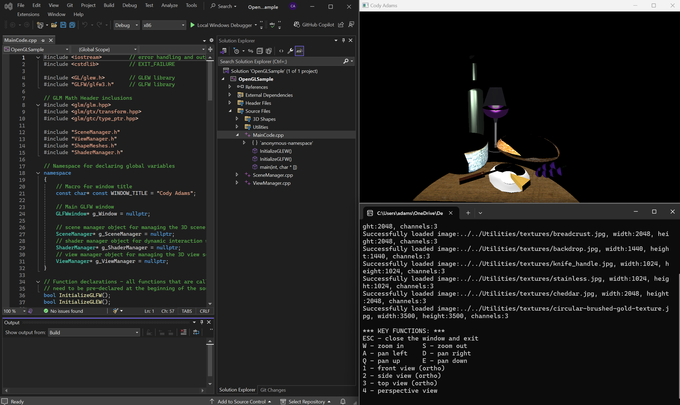Toggle pin on MainCode.cpp tab

pos(43,40)
